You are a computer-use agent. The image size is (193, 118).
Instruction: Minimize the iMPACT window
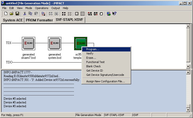pyautogui.click(x=181, y=3)
